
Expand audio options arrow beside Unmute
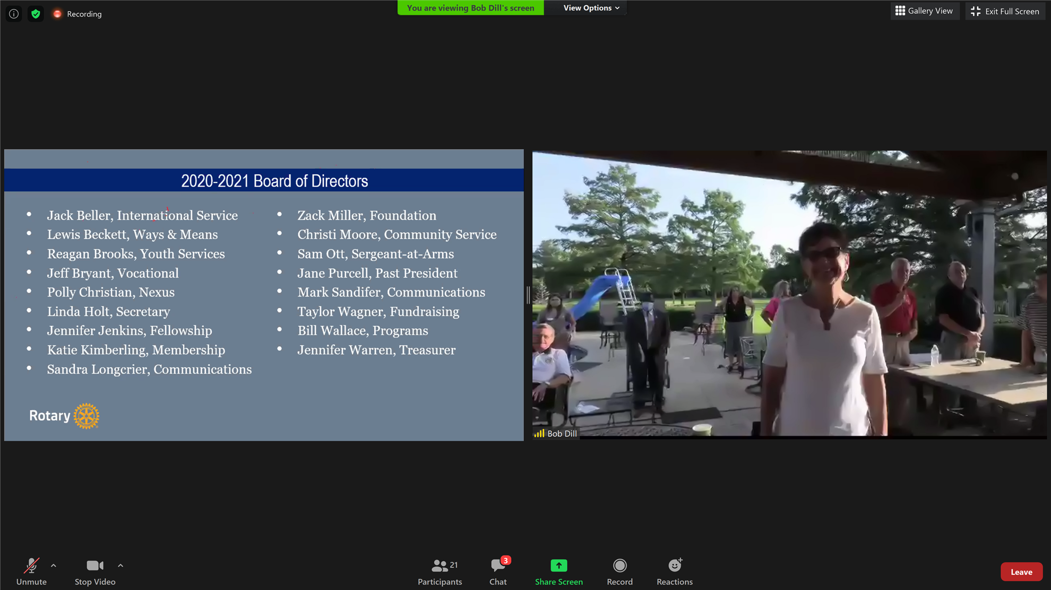pyautogui.click(x=54, y=566)
